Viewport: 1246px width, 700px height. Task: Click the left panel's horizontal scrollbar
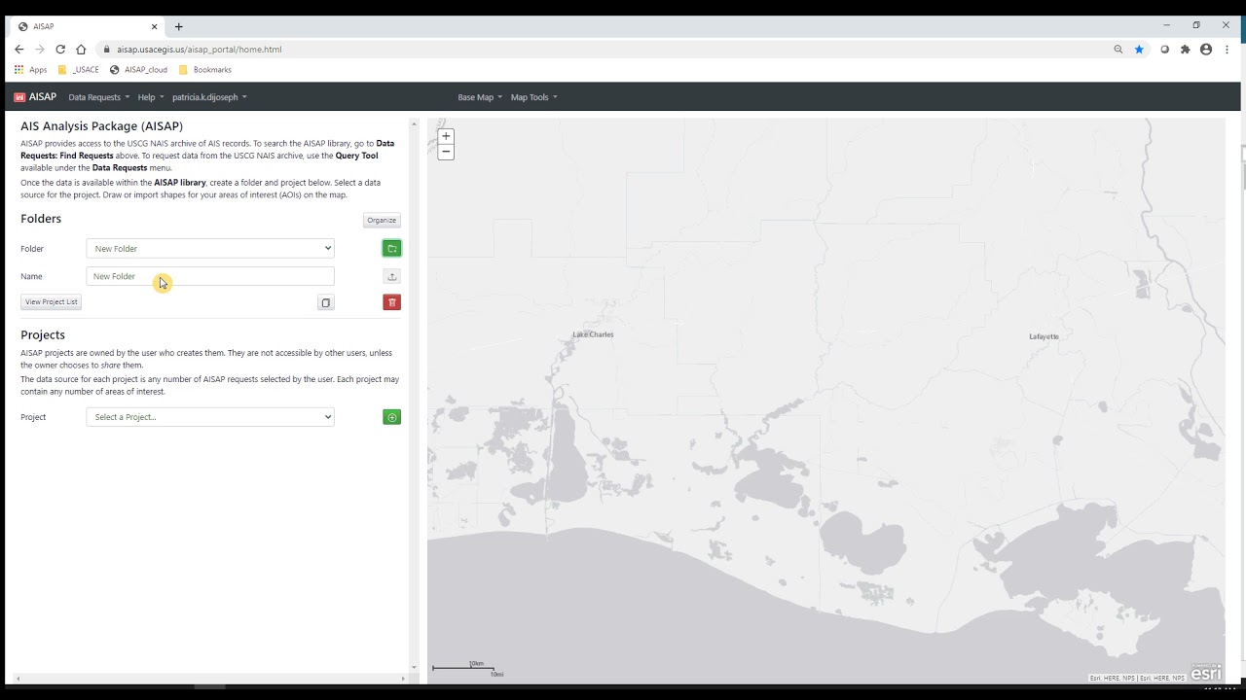[210, 679]
